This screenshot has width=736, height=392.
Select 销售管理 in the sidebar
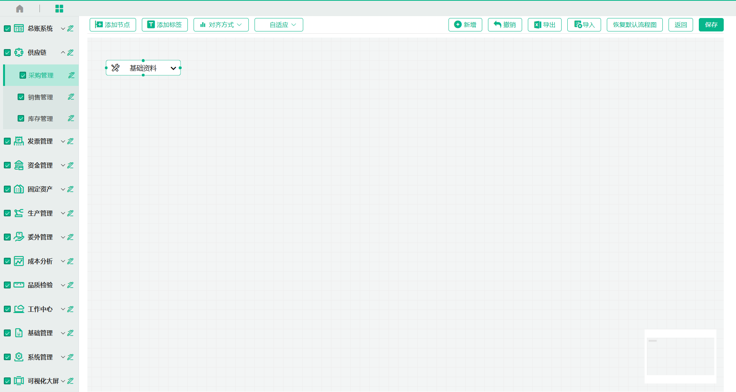tap(41, 97)
